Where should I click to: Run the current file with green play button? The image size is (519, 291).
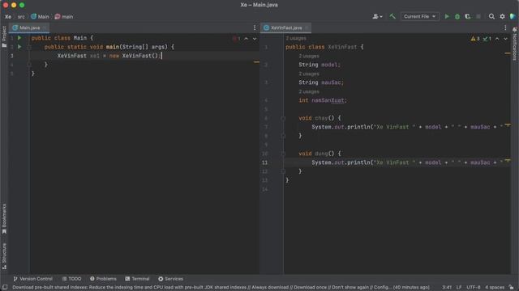tap(447, 16)
